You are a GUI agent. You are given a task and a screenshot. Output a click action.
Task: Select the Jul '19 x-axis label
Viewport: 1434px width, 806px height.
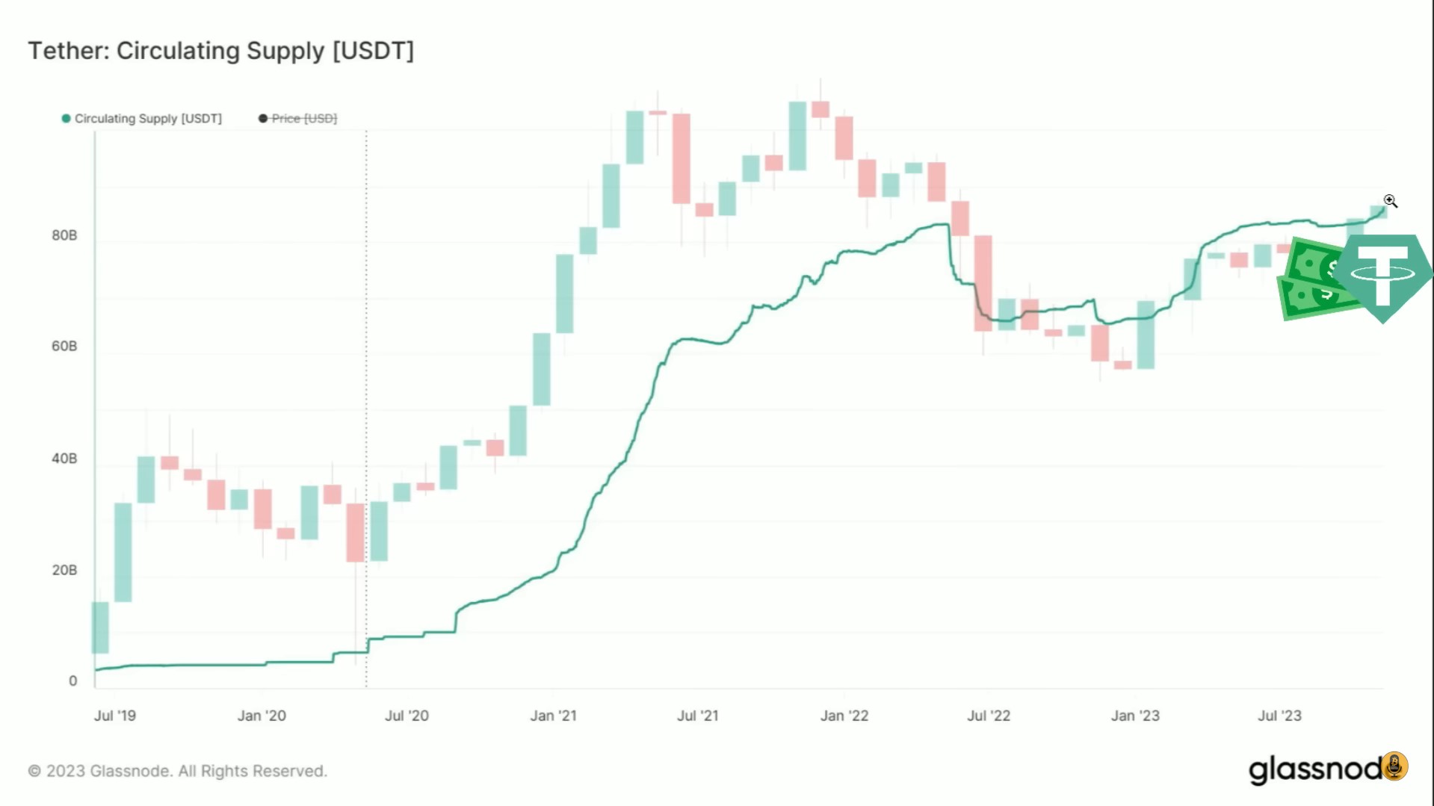click(115, 716)
